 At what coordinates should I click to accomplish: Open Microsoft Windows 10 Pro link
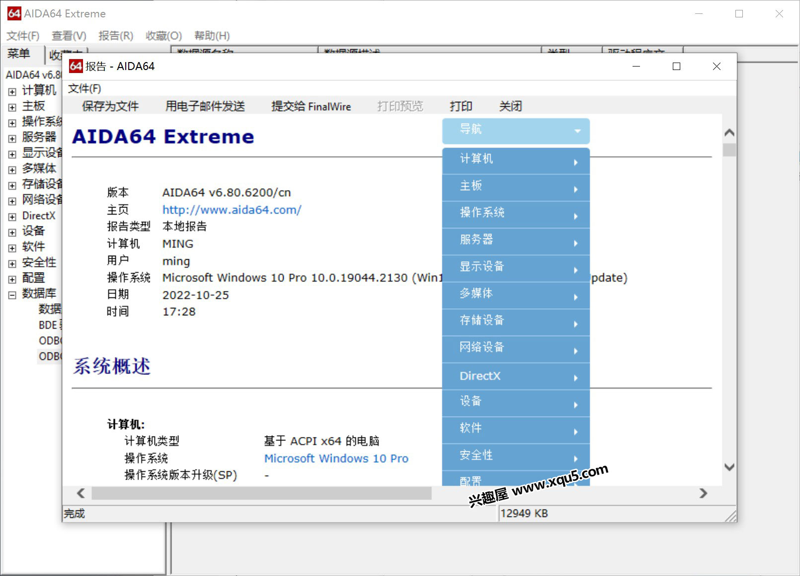click(x=336, y=458)
